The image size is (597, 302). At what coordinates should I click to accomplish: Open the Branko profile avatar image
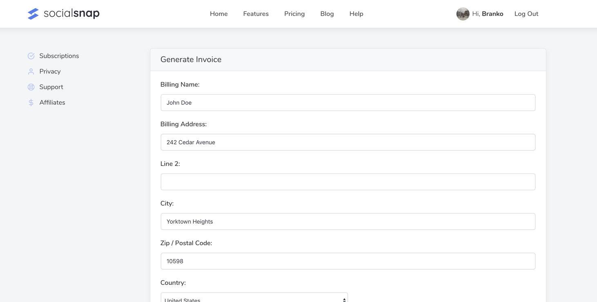click(x=463, y=13)
